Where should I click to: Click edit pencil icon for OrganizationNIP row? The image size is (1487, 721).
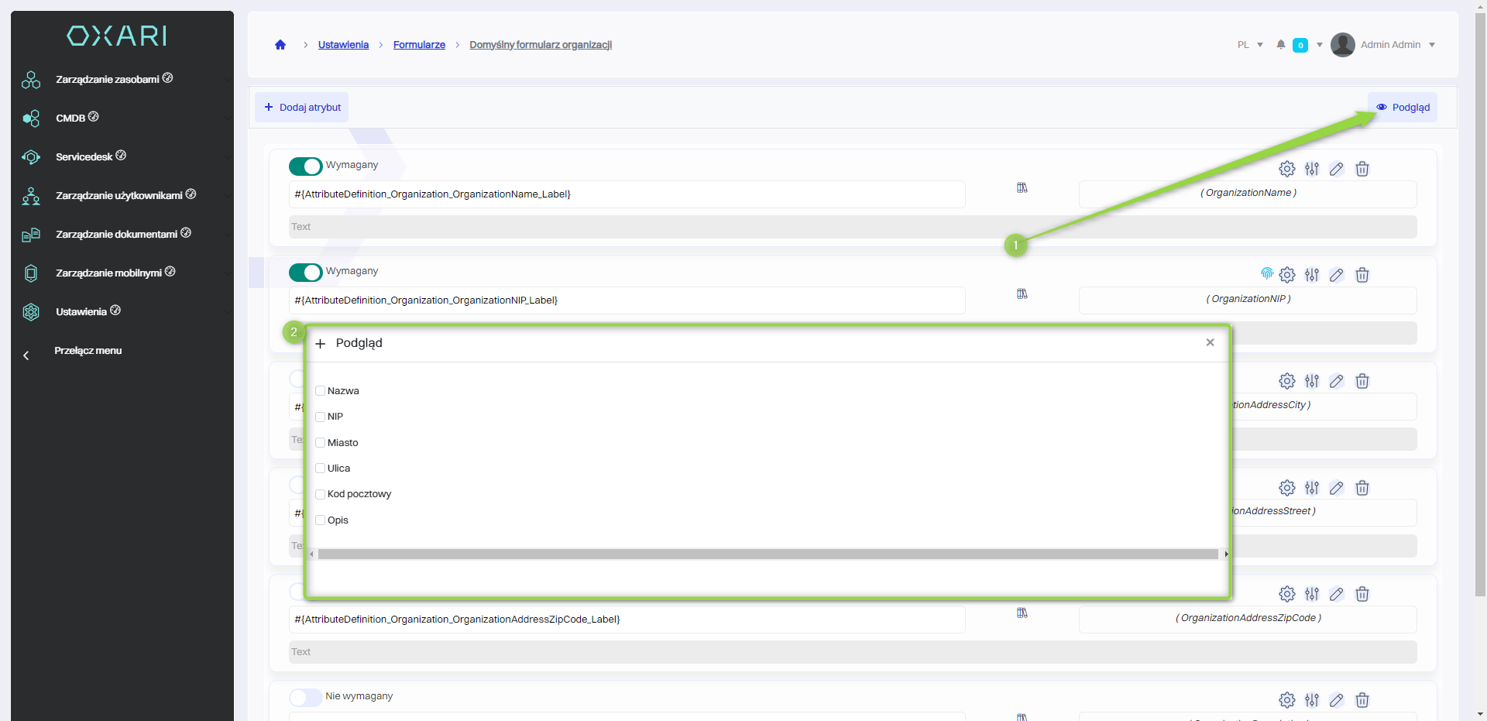(1336, 275)
